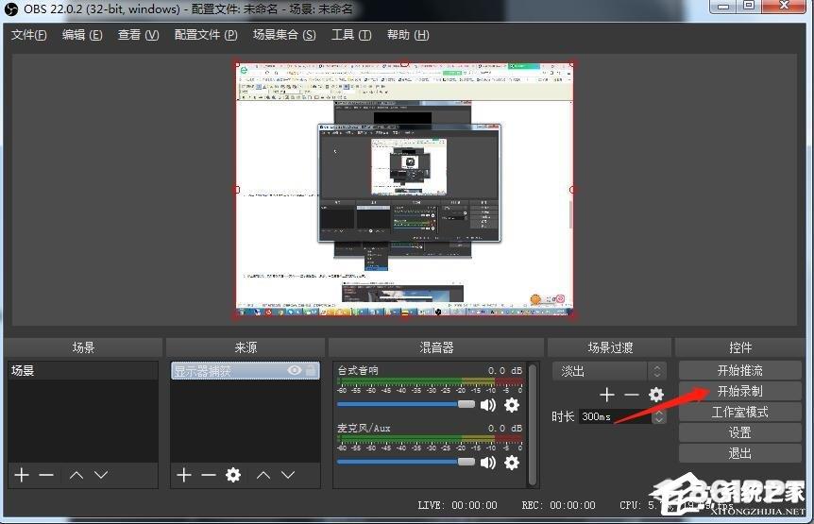Image resolution: width=814 pixels, height=524 pixels.
Task: Click the 工作室模式 button
Action: click(739, 412)
